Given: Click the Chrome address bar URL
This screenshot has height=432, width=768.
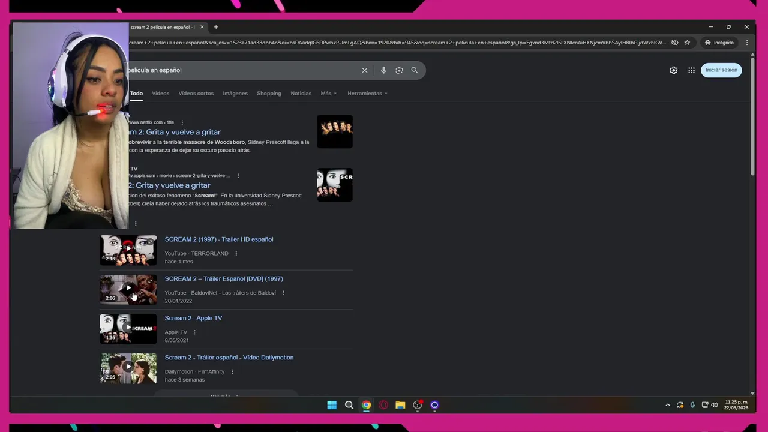Looking at the screenshot, I should pos(396,43).
